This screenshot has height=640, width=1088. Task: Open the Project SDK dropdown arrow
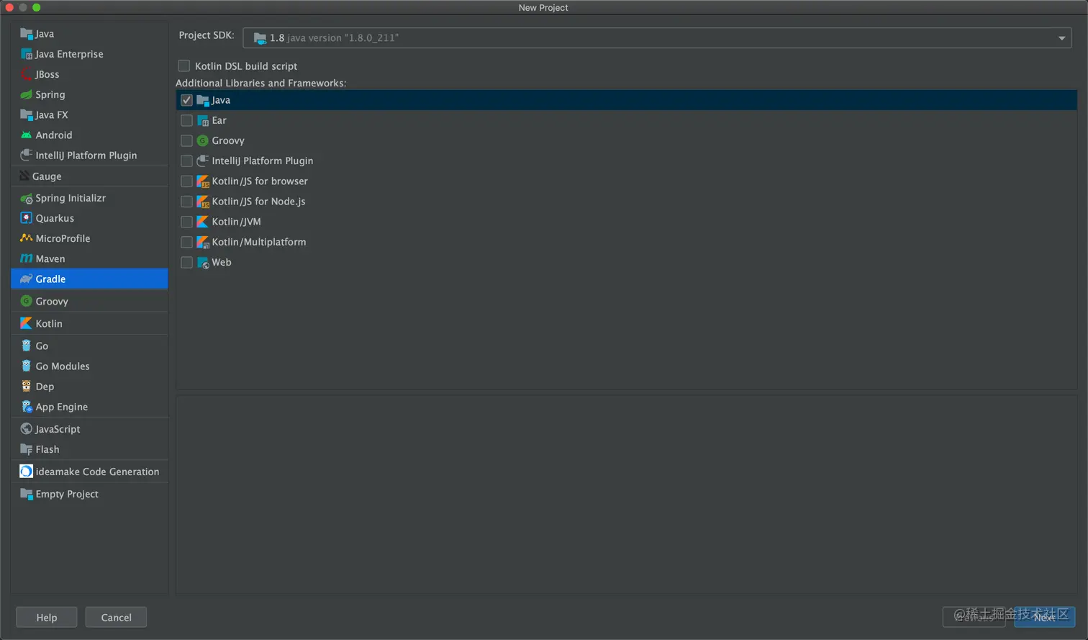[x=1061, y=38]
